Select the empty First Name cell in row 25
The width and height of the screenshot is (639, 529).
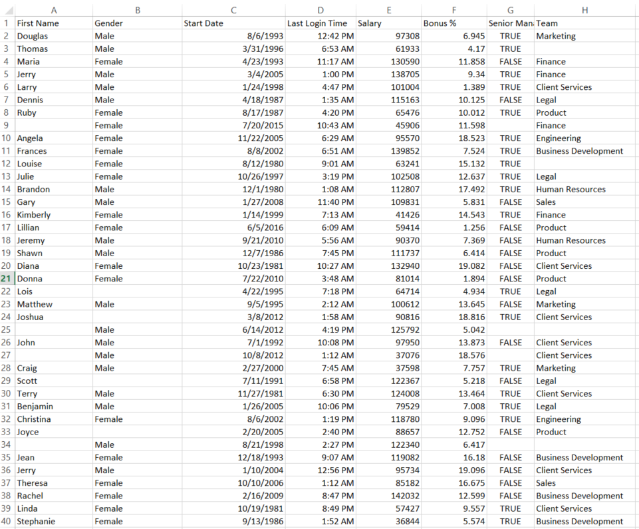point(54,329)
